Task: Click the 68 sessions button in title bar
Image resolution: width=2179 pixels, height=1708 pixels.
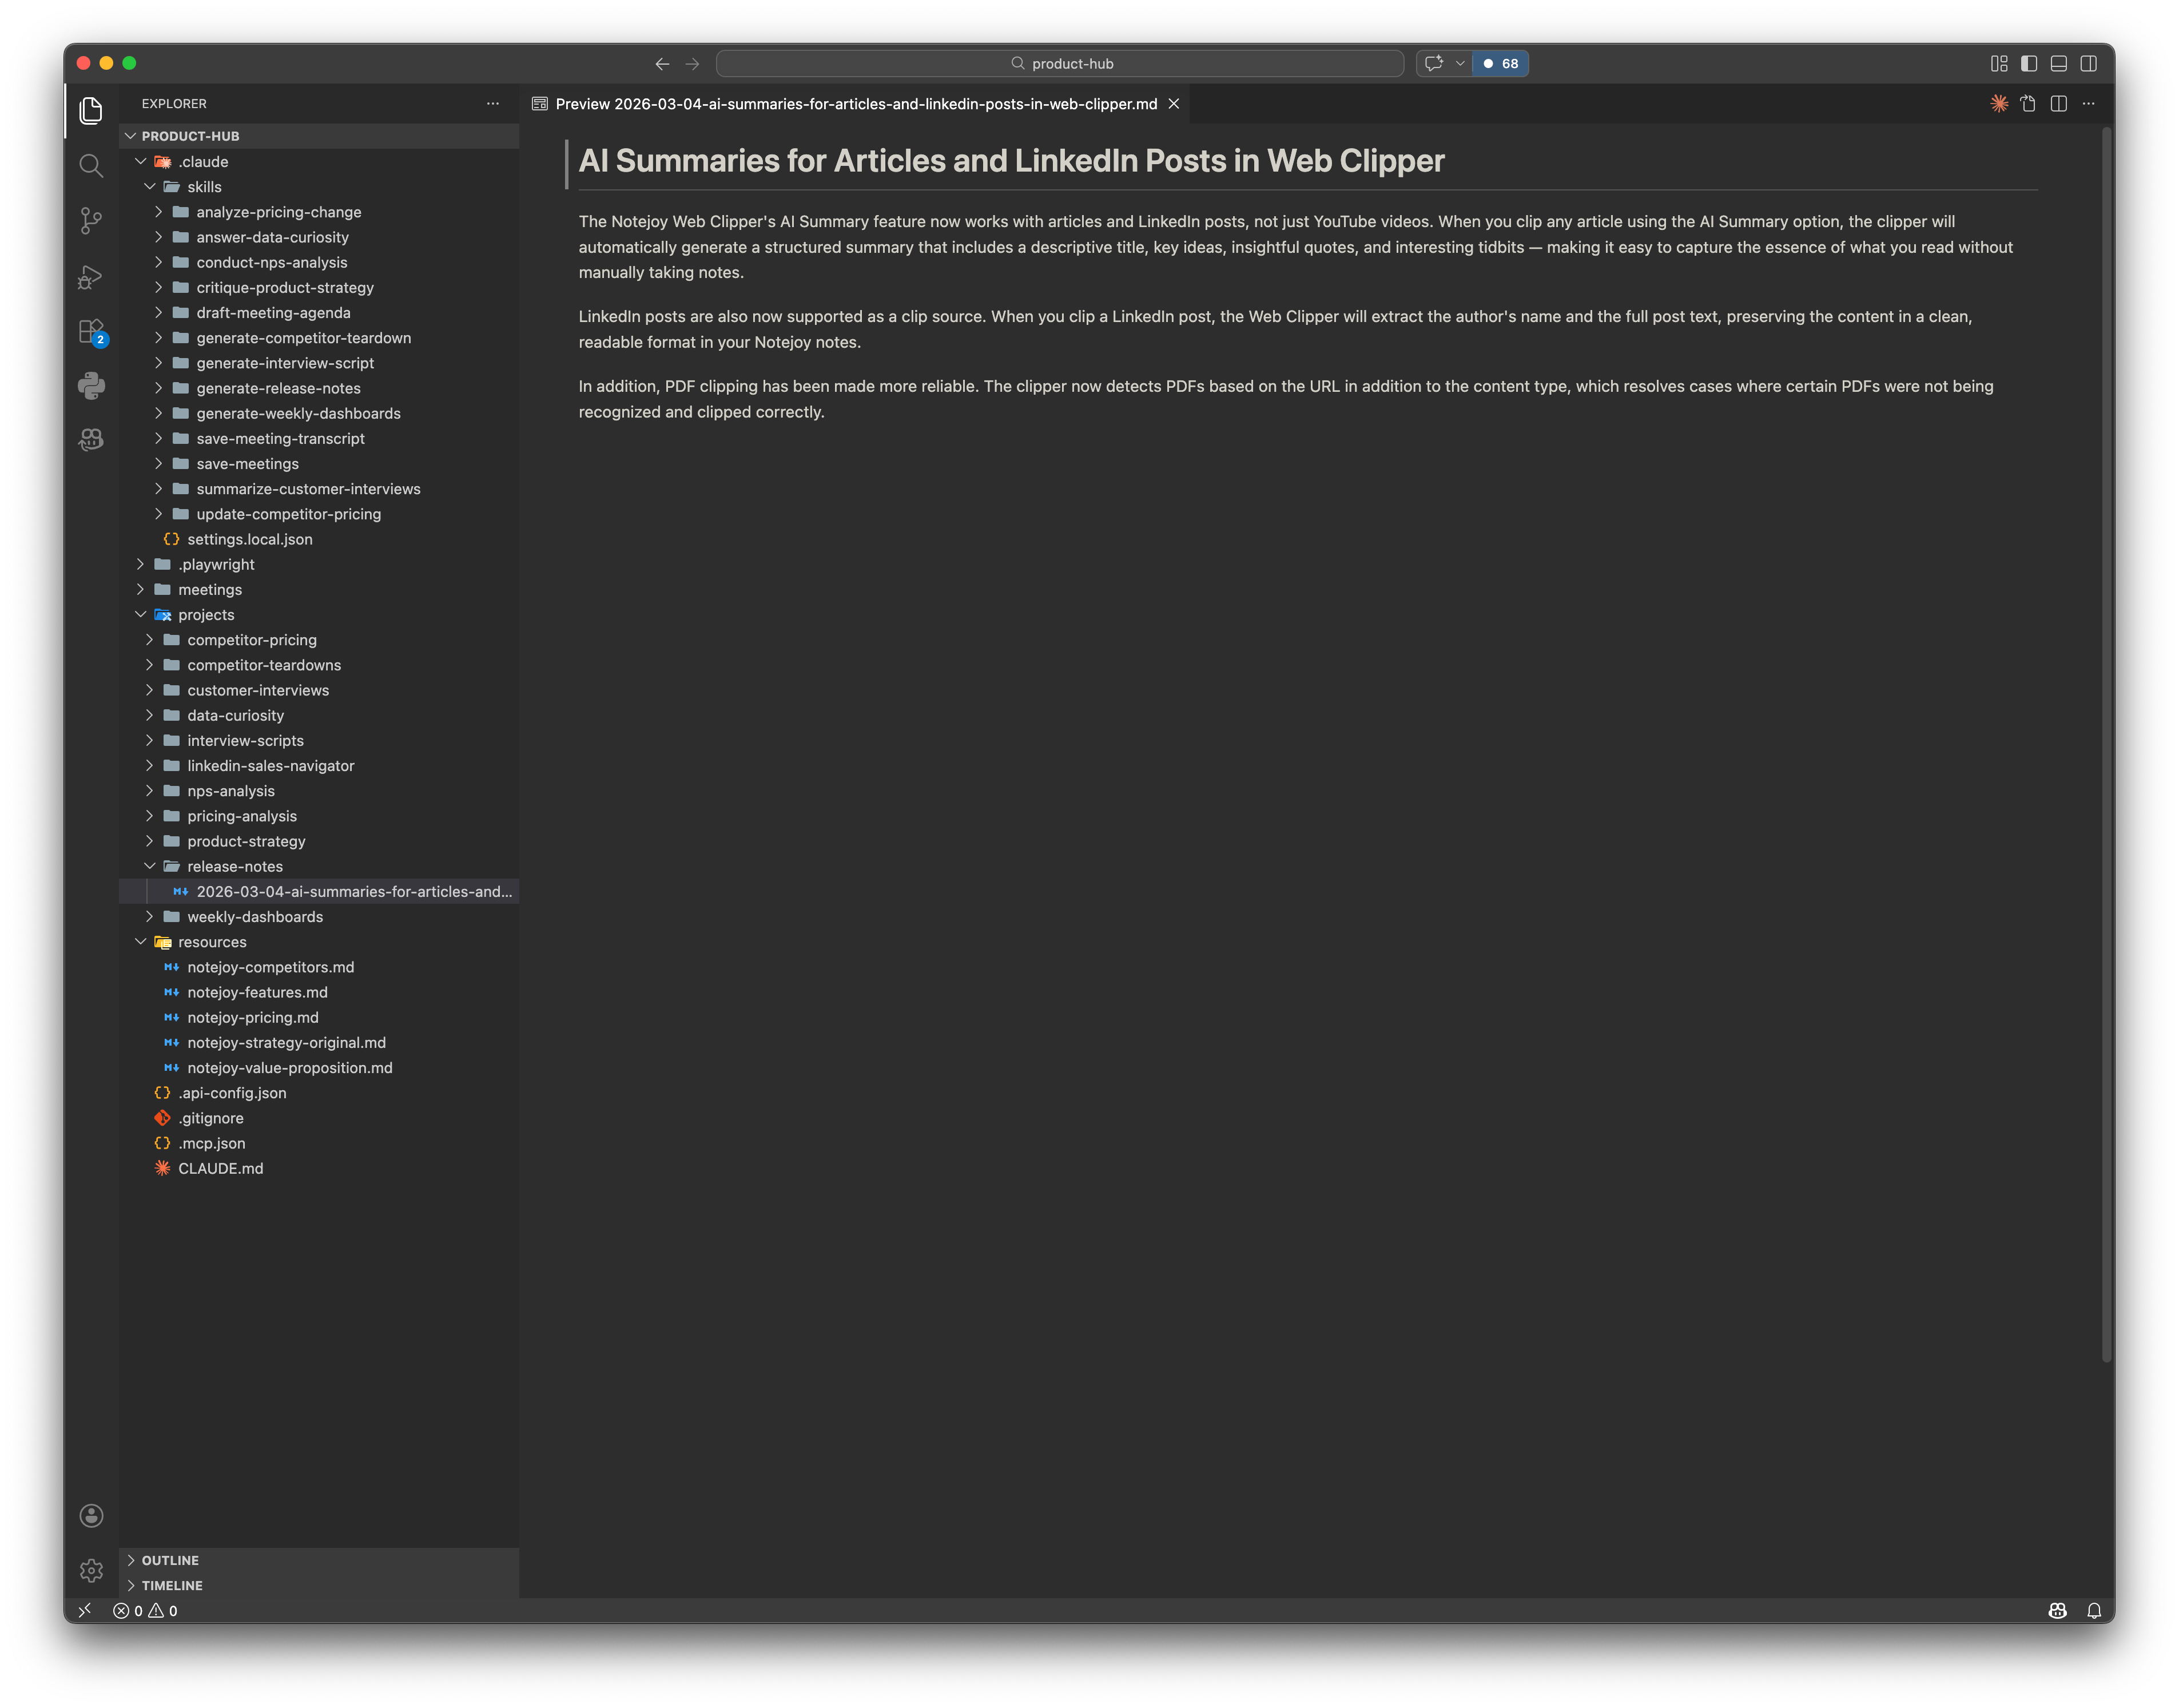Action: pyautogui.click(x=1500, y=64)
